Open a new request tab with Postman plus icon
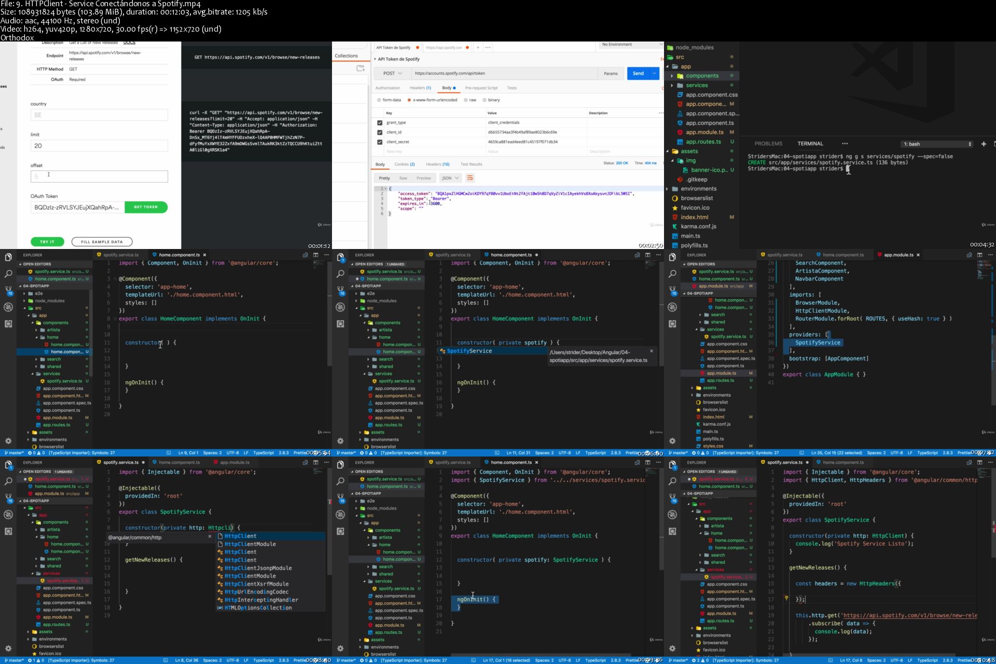 pyautogui.click(x=478, y=47)
